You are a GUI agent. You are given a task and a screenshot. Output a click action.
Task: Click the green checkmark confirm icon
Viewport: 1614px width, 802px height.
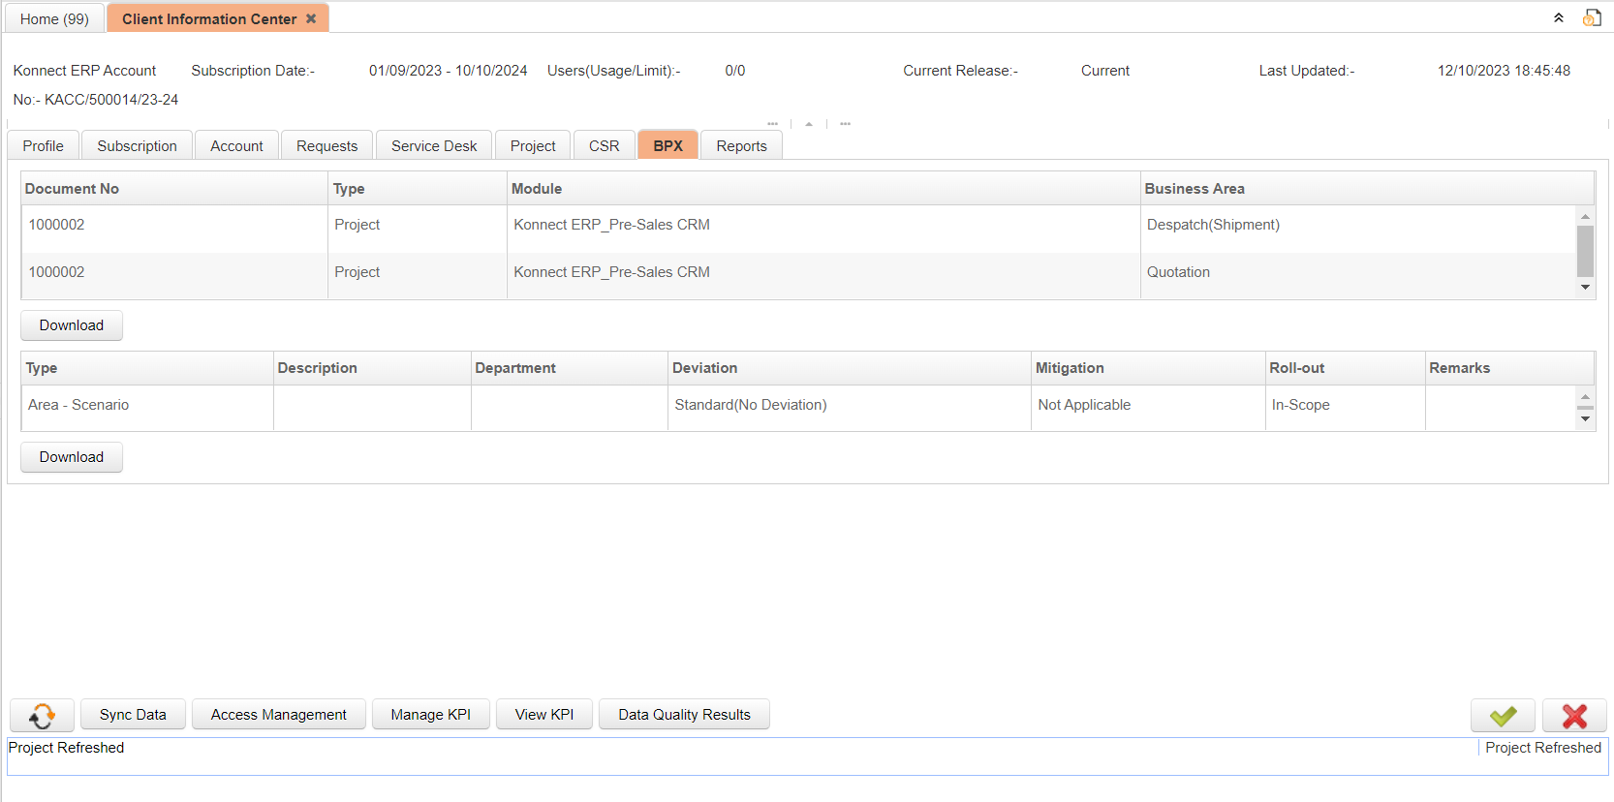coord(1502,716)
